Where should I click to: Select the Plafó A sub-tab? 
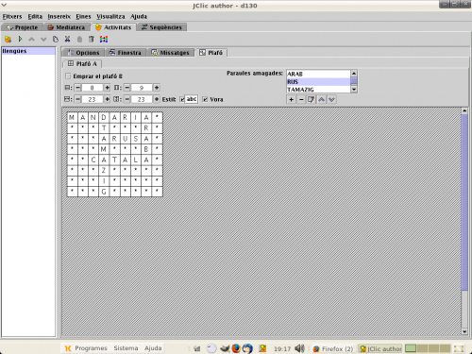click(83, 63)
